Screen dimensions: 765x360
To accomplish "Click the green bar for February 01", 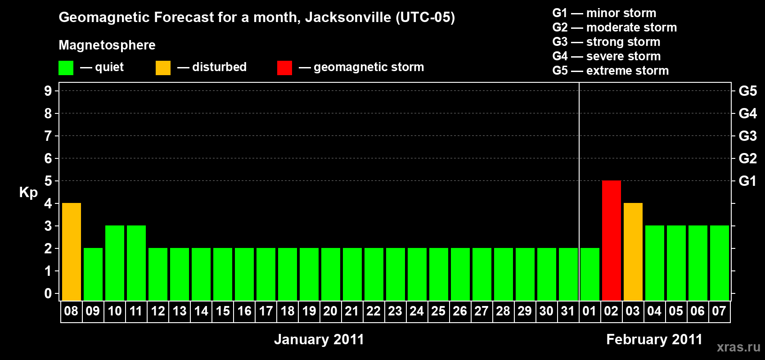I will (590, 274).
